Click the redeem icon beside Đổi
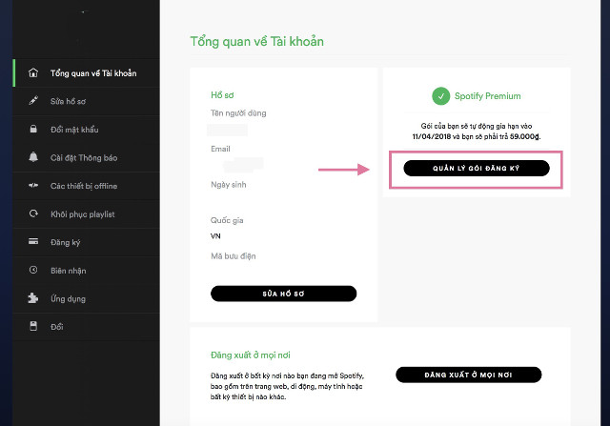 (x=33, y=327)
